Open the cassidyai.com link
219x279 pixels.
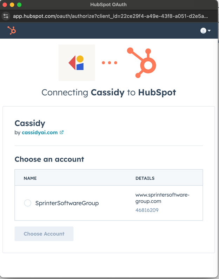click(40, 132)
